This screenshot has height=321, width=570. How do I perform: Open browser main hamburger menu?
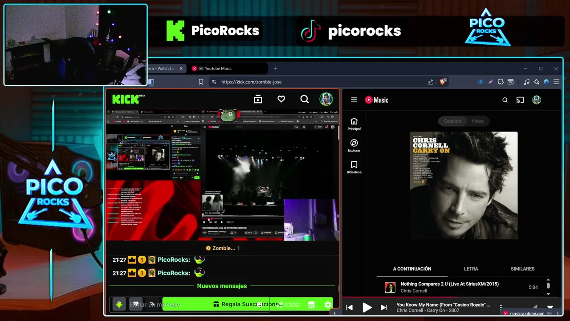(x=556, y=82)
